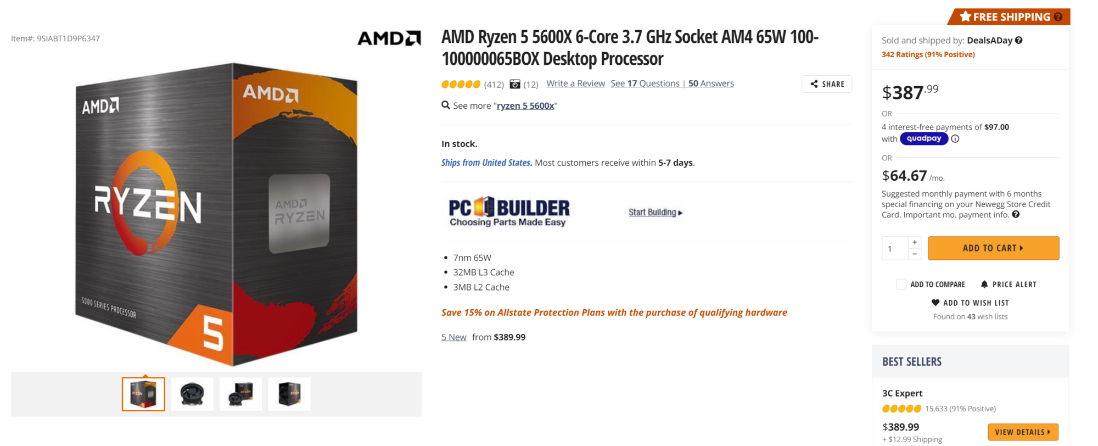
Task: Open the Quadpay info icon
Action: click(955, 139)
